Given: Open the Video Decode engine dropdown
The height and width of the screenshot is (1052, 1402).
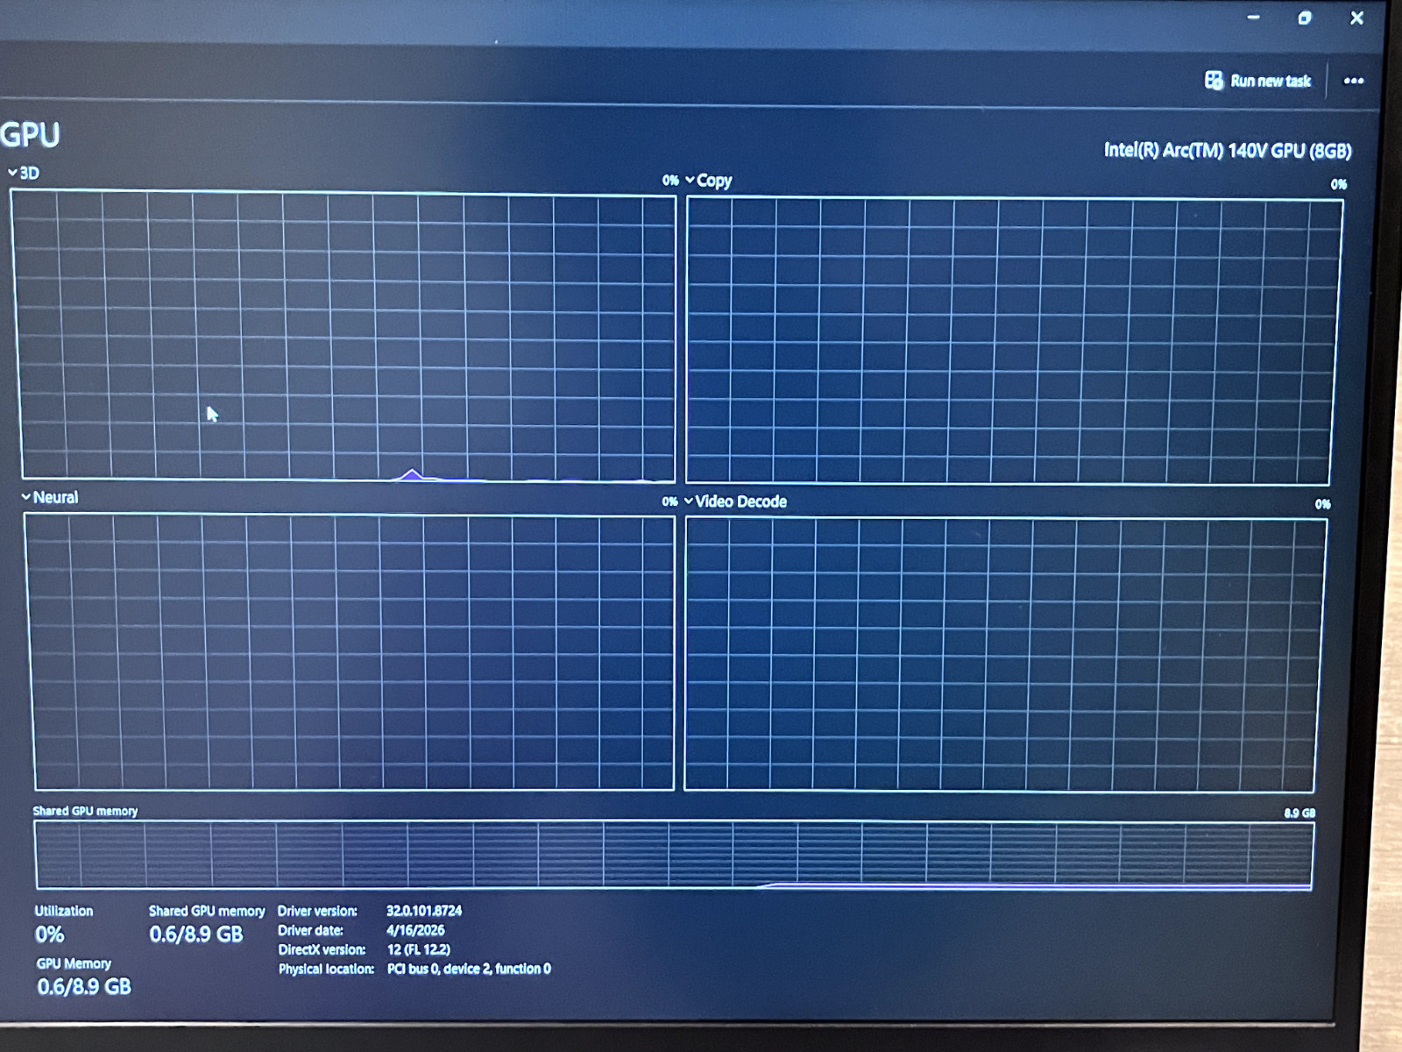Looking at the screenshot, I should (736, 501).
